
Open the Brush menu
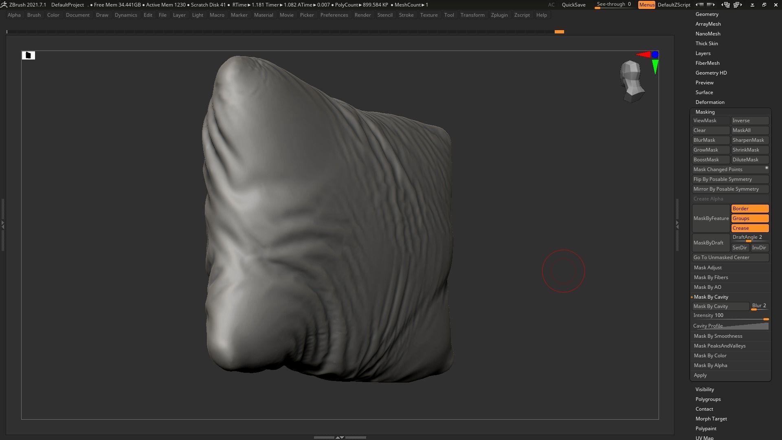pos(34,15)
